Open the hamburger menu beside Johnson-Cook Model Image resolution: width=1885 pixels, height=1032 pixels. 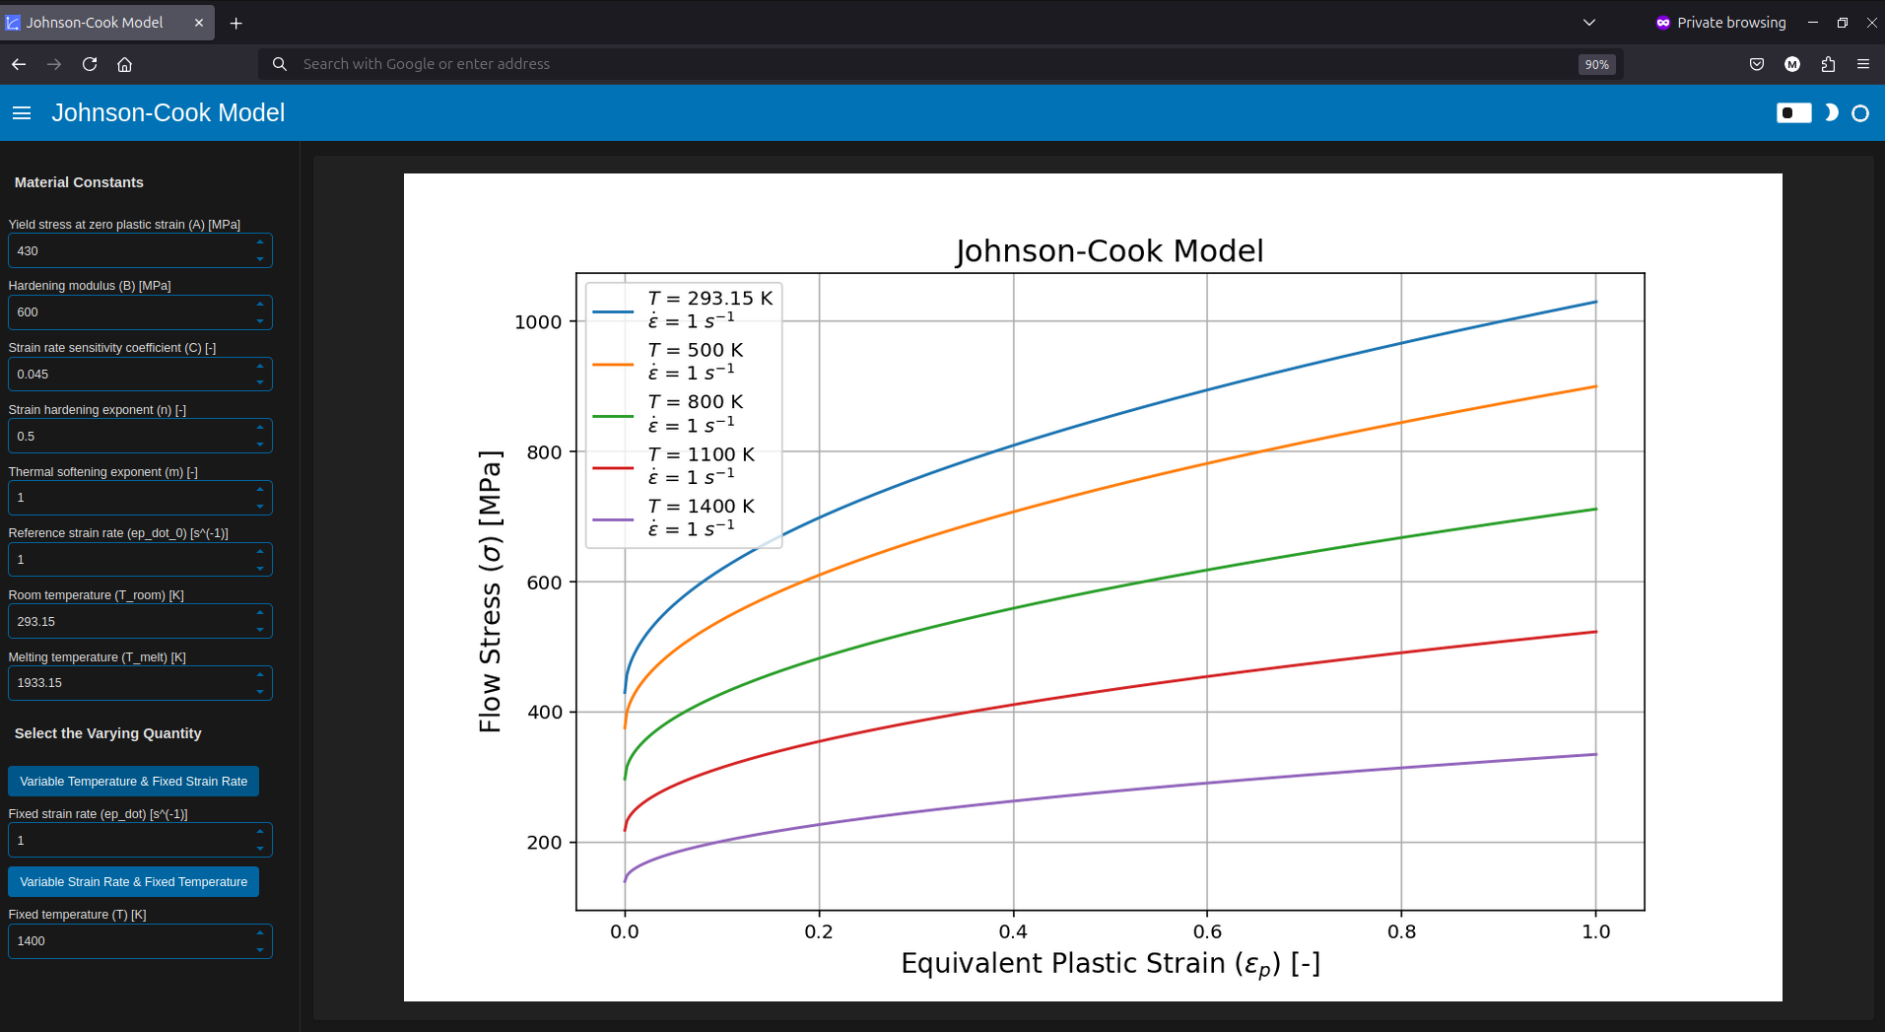click(x=22, y=113)
